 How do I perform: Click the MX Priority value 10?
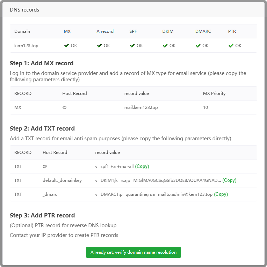coord(205,107)
